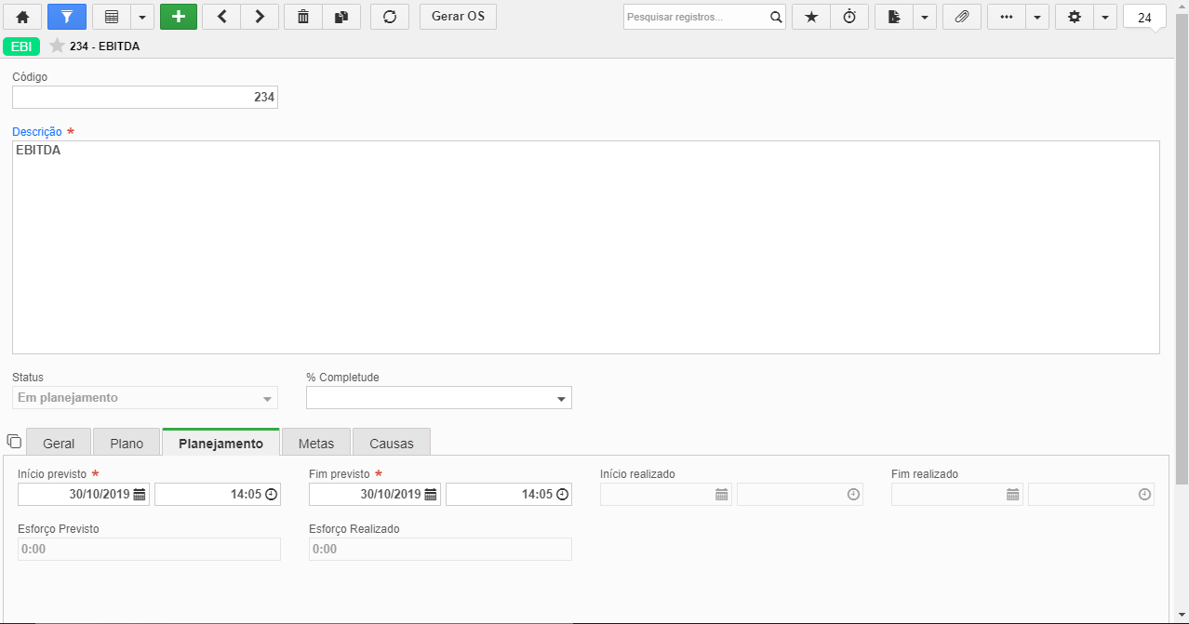Click the tab layout toggle icon left of Geral
The image size is (1189, 624).
(x=14, y=441)
